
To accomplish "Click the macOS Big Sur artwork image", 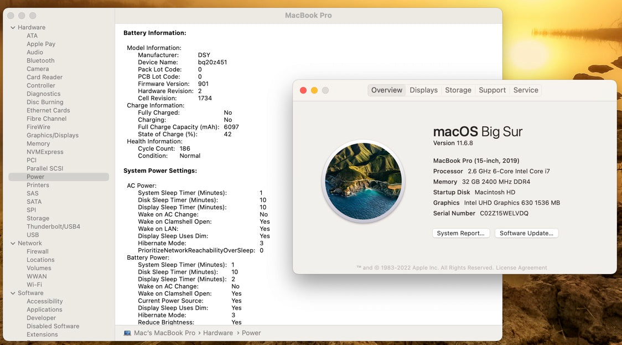I will coord(364,182).
